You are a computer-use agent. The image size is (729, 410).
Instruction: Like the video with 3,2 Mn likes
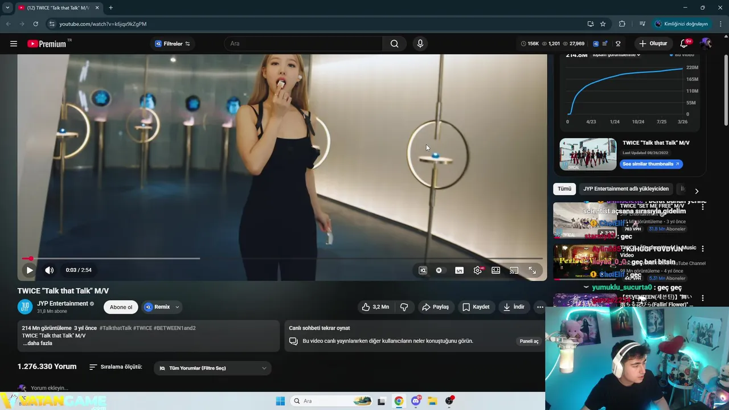pyautogui.click(x=375, y=307)
